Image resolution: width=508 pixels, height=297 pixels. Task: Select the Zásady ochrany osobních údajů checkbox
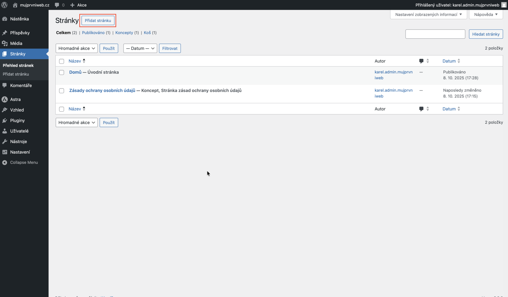point(62,91)
